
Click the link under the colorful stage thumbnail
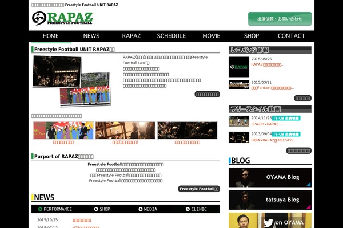point(63,142)
